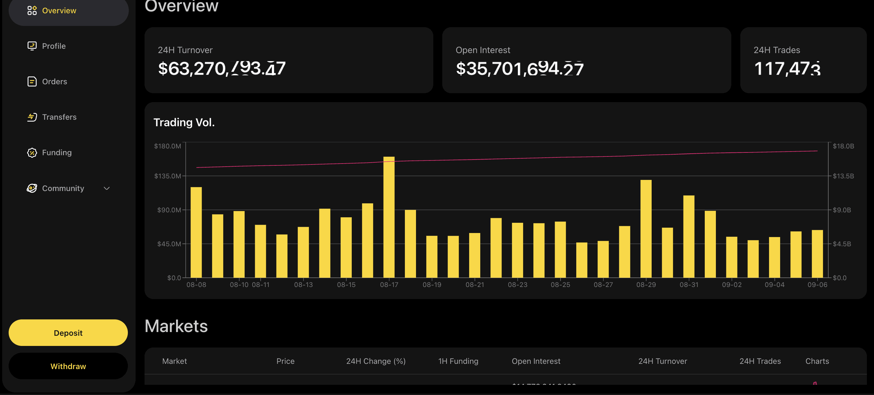Screen dimensions: 874x395
Task: Click the Overview grid icon in sidebar
Action: tap(32, 10)
